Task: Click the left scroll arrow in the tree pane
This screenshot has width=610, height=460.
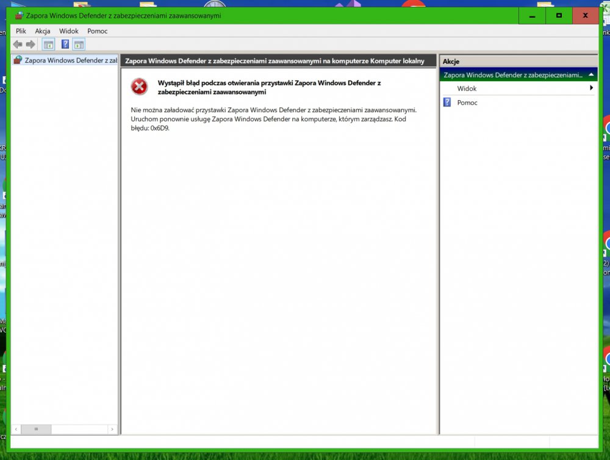Action: click(x=16, y=429)
